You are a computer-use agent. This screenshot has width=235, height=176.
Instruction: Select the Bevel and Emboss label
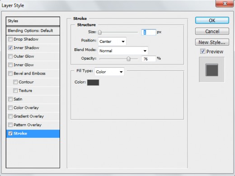[29, 74]
